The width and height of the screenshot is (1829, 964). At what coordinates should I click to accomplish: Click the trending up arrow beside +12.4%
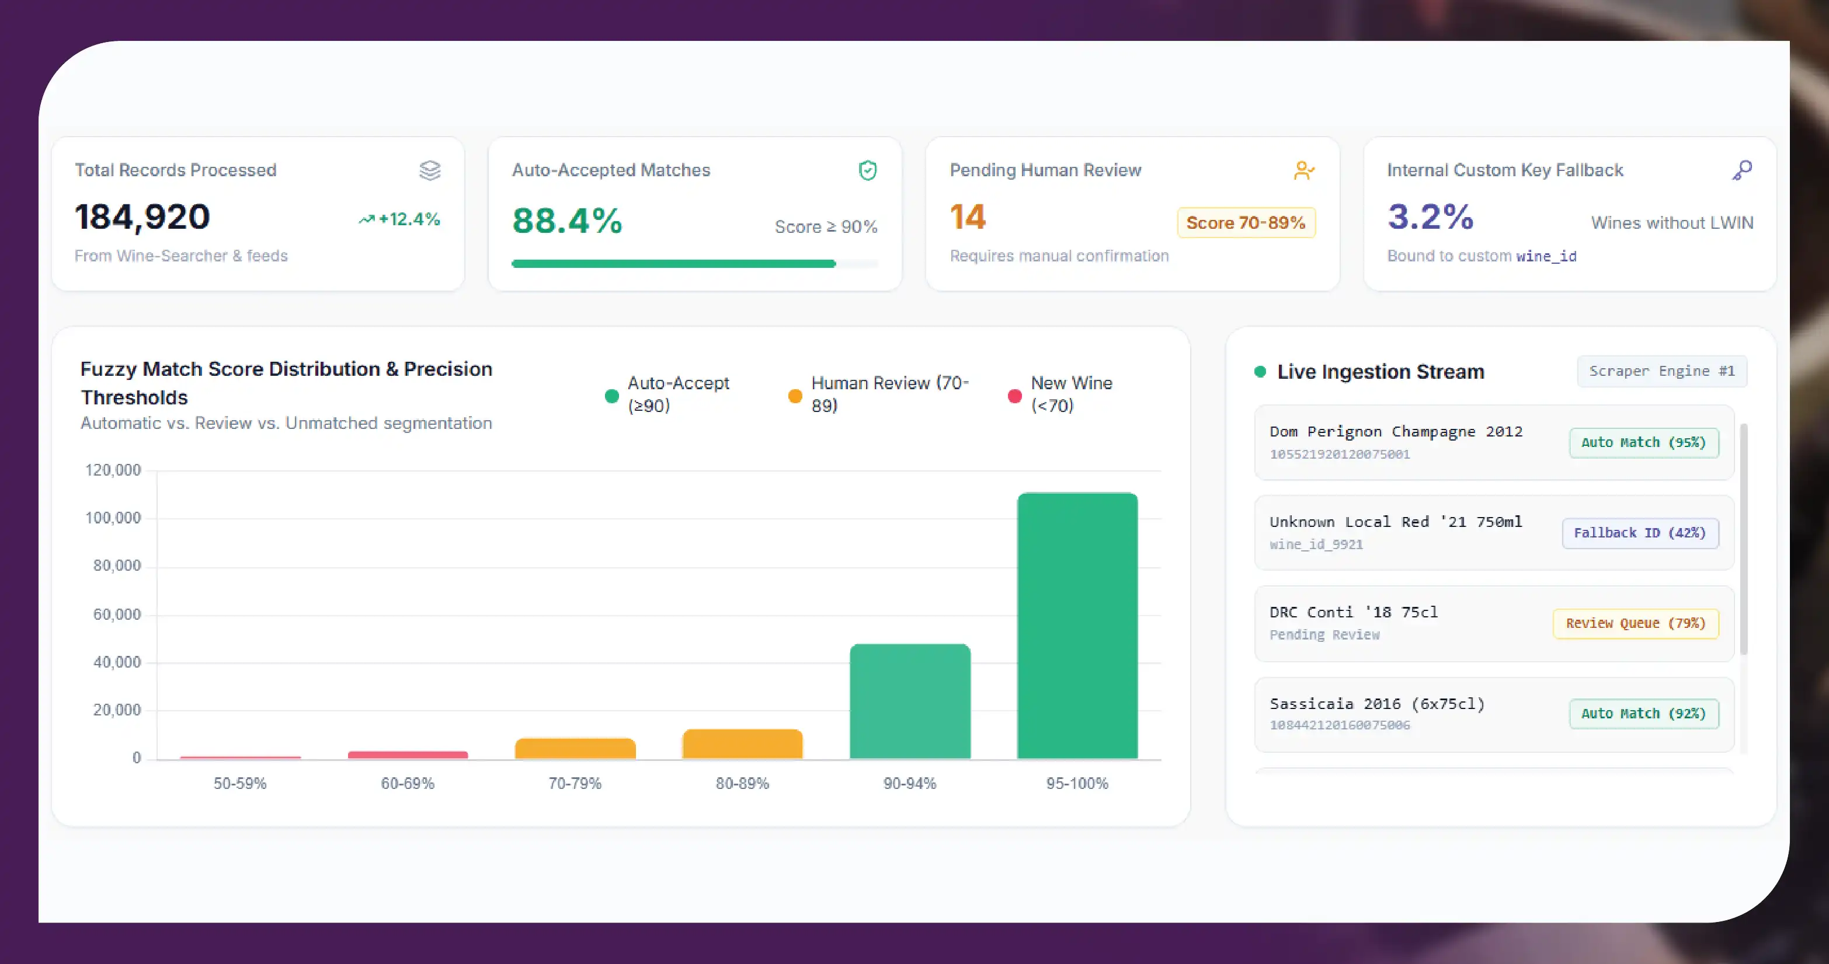(x=366, y=219)
